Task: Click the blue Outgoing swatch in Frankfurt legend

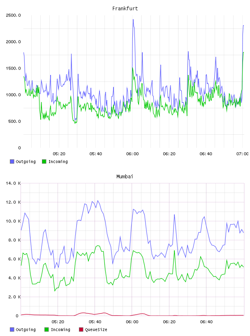Action: [x=12, y=161]
